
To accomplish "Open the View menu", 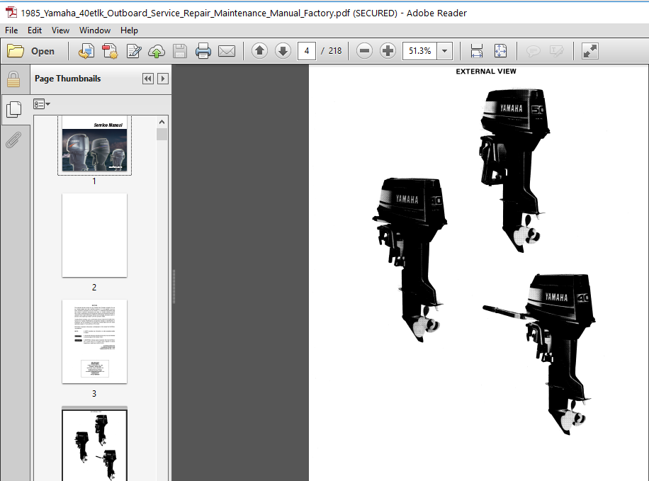I will [x=60, y=30].
